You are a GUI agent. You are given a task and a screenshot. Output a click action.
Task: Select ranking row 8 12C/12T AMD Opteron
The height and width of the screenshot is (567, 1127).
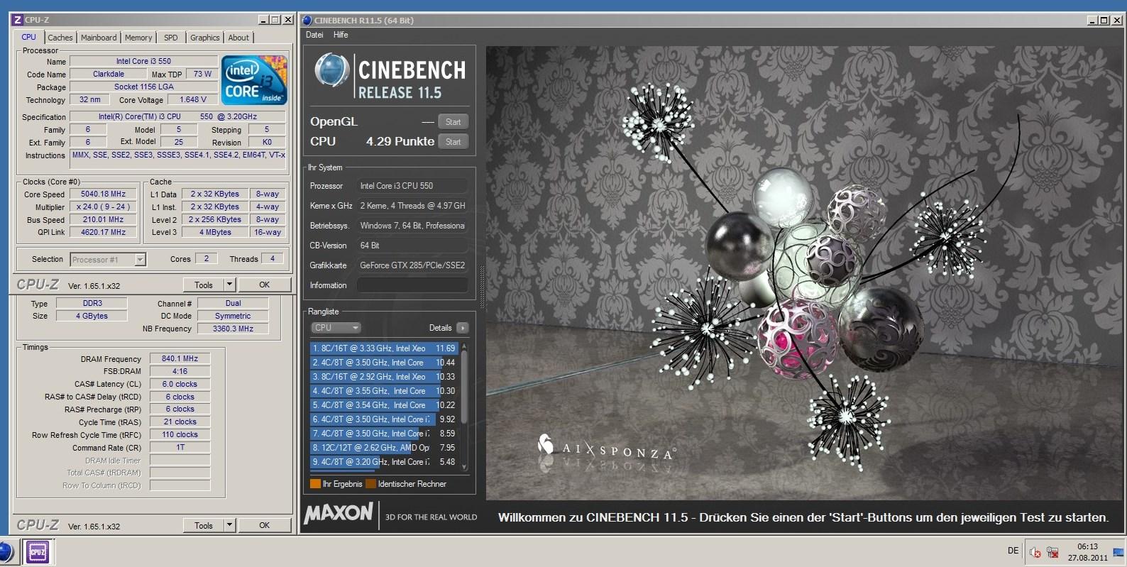pyautogui.click(x=384, y=448)
